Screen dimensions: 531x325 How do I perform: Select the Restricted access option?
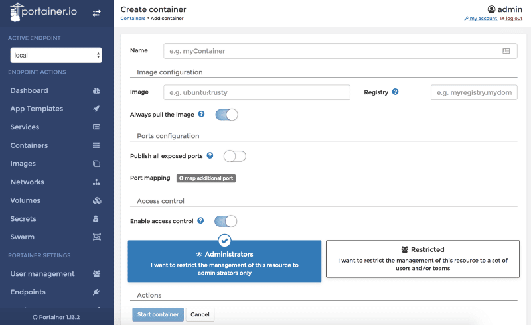pos(422,261)
